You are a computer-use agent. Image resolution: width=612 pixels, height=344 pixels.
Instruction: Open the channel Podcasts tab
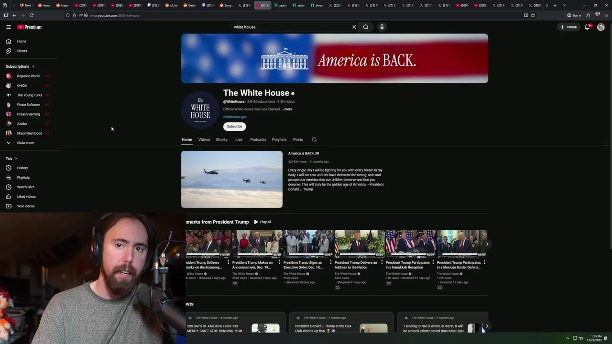tap(258, 140)
